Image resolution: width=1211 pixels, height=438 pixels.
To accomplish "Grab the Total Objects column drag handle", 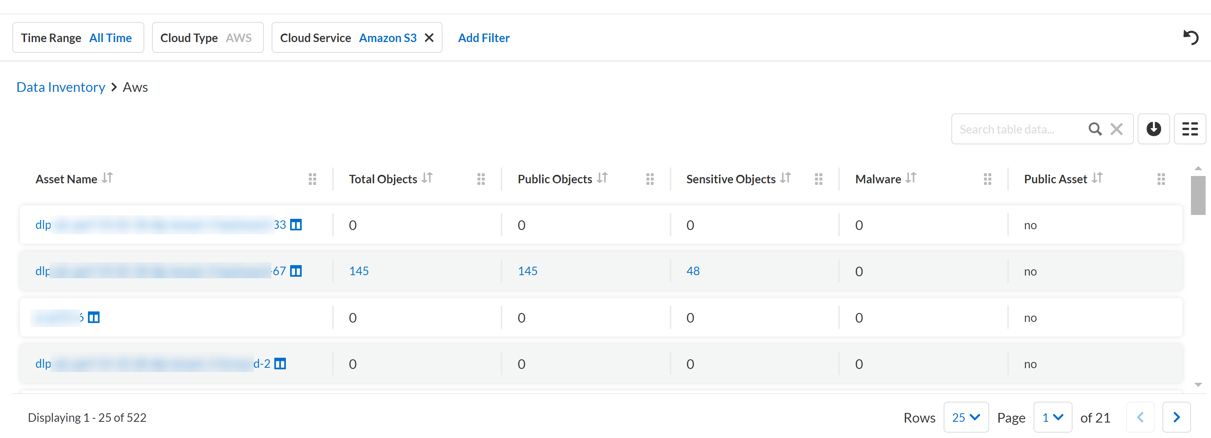I will tap(481, 179).
